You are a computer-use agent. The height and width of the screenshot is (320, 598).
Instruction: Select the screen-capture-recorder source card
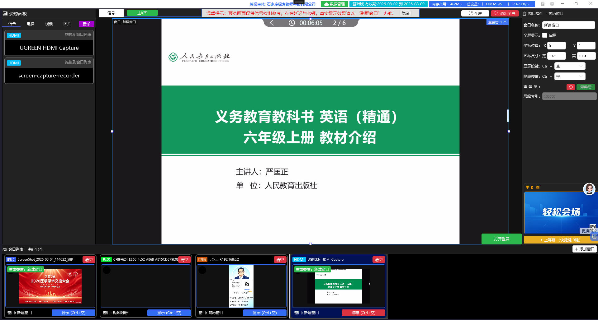(x=49, y=71)
